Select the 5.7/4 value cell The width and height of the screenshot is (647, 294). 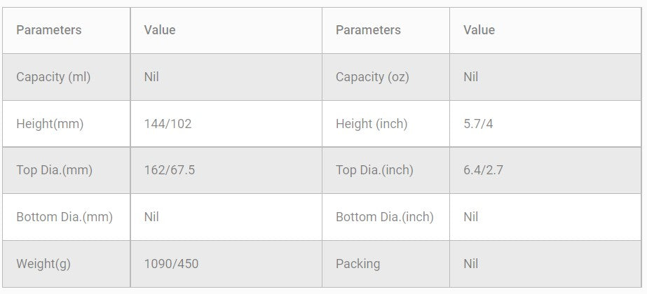pos(480,124)
